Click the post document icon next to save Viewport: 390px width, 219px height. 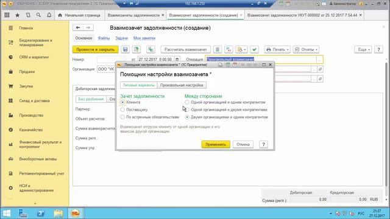(x=136, y=49)
